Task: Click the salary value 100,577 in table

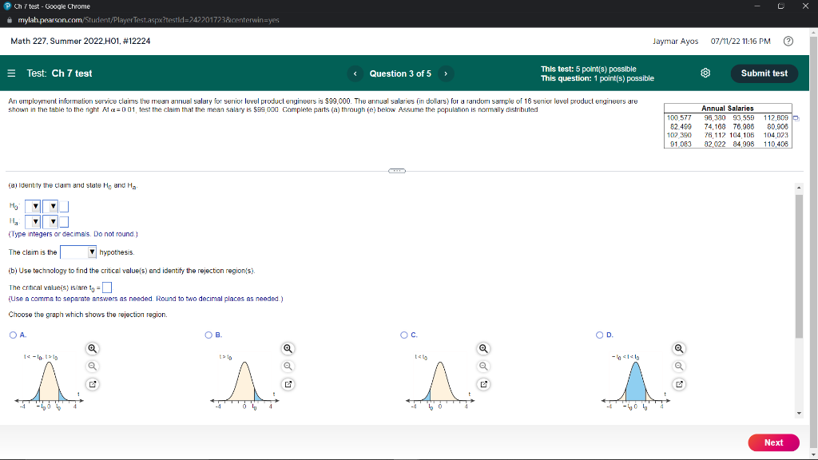Action: click(x=679, y=118)
